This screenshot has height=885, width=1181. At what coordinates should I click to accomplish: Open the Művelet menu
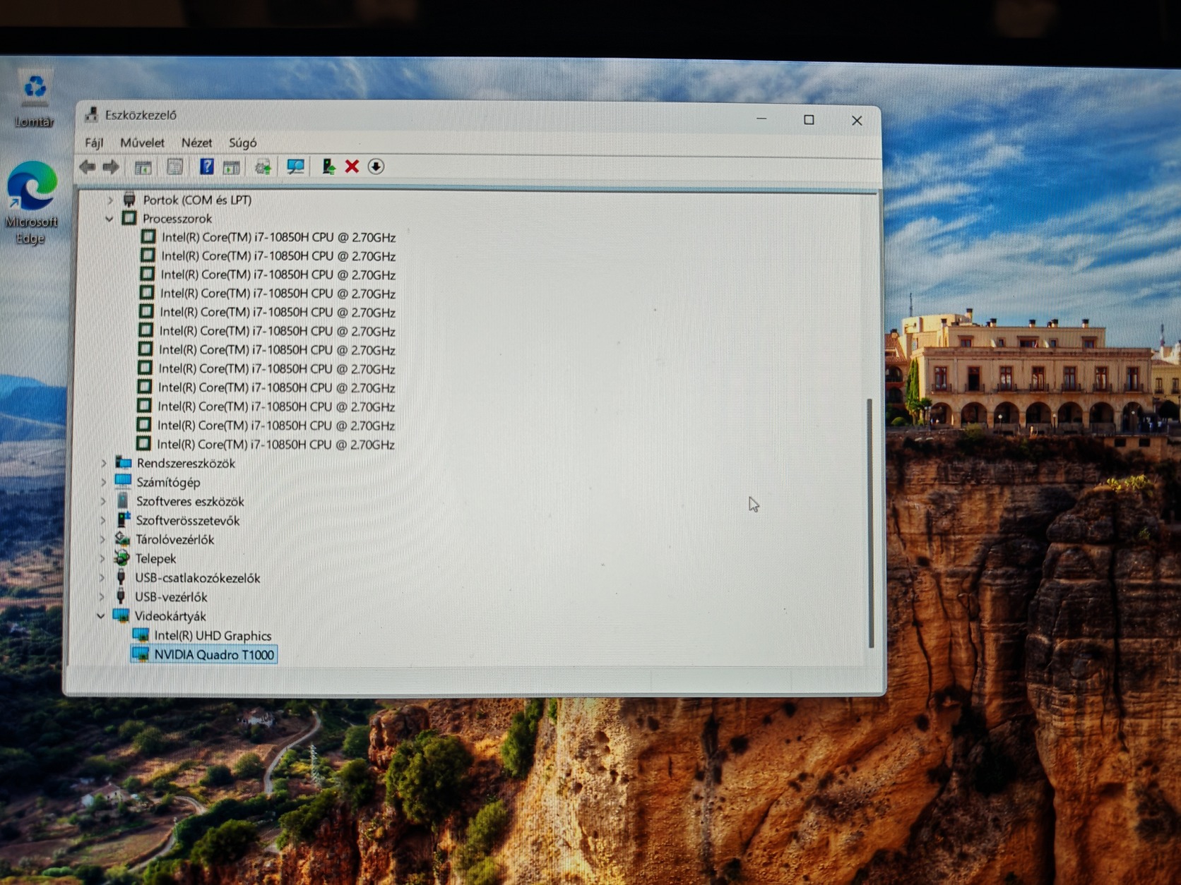pos(142,143)
